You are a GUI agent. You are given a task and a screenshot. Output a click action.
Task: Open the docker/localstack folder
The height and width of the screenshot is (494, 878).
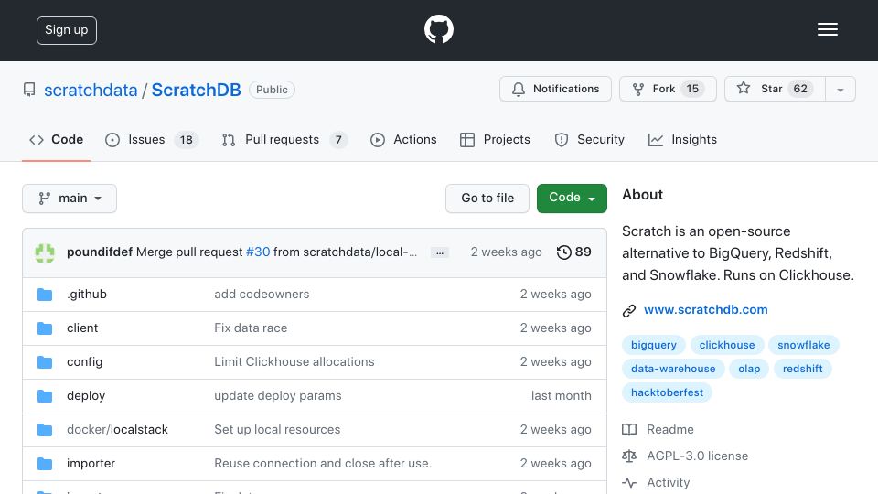point(117,430)
